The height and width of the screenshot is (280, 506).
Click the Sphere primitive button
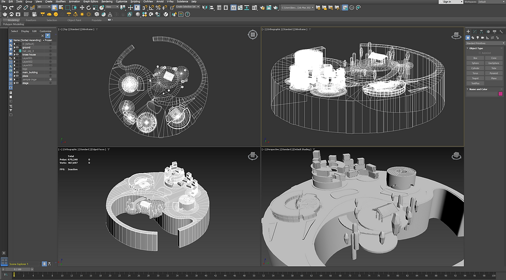point(476,63)
